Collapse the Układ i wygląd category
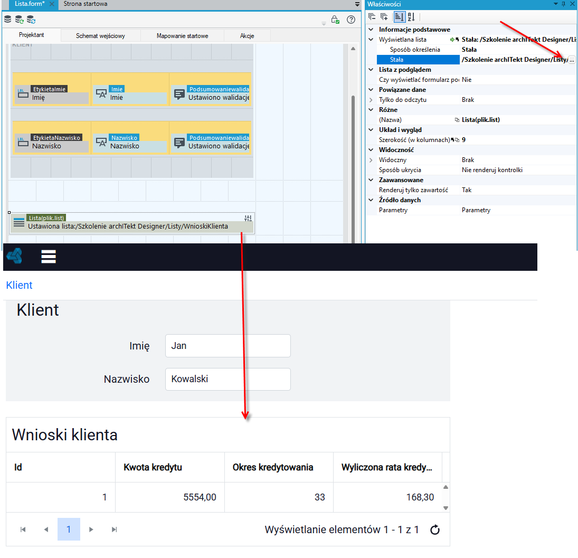The width and height of the screenshot is (578, 558). pyautogui.click(x=371, y=130)
